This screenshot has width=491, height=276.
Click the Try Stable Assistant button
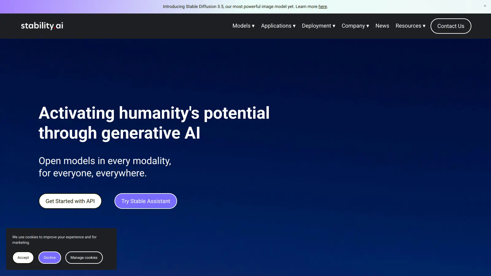coord(145,201)
